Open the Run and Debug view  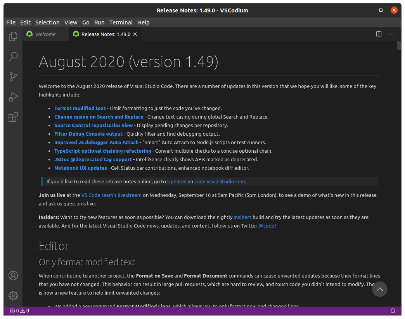[13, 97]
